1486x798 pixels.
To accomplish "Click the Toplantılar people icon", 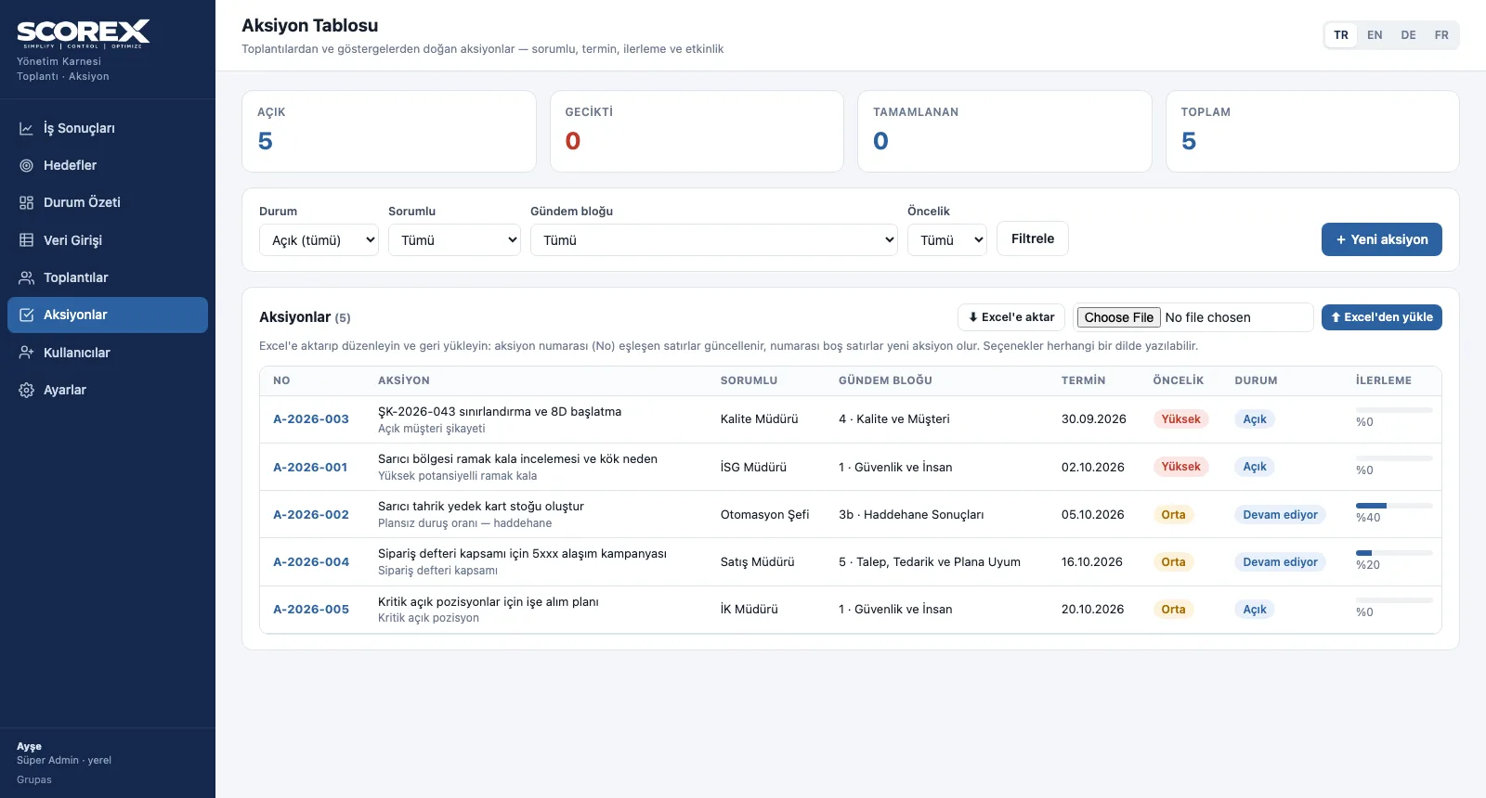I will (x=27, y=277).
